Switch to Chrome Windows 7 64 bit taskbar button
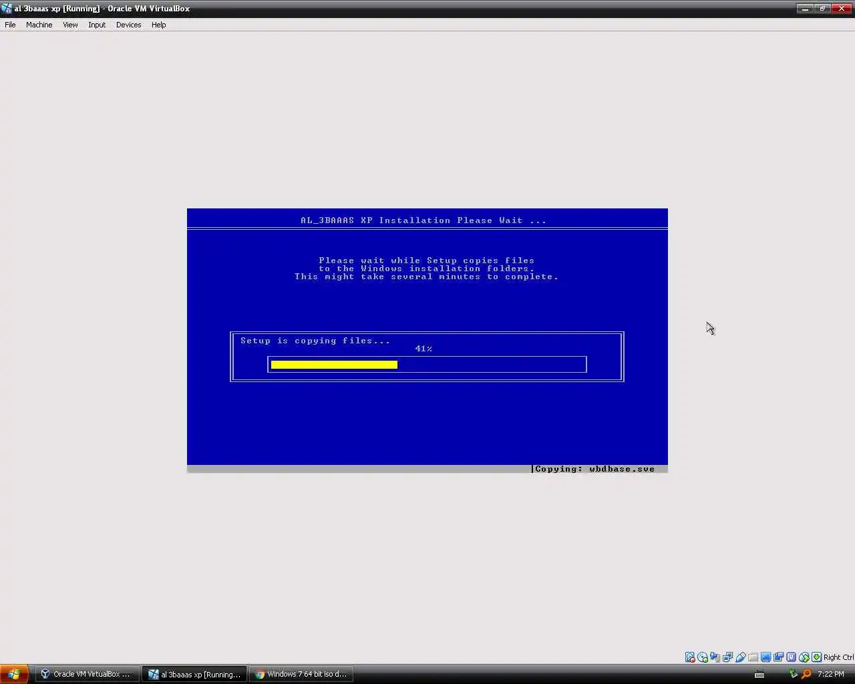The height and width of the screenshot is (684, 855). (x=301, y=674)
